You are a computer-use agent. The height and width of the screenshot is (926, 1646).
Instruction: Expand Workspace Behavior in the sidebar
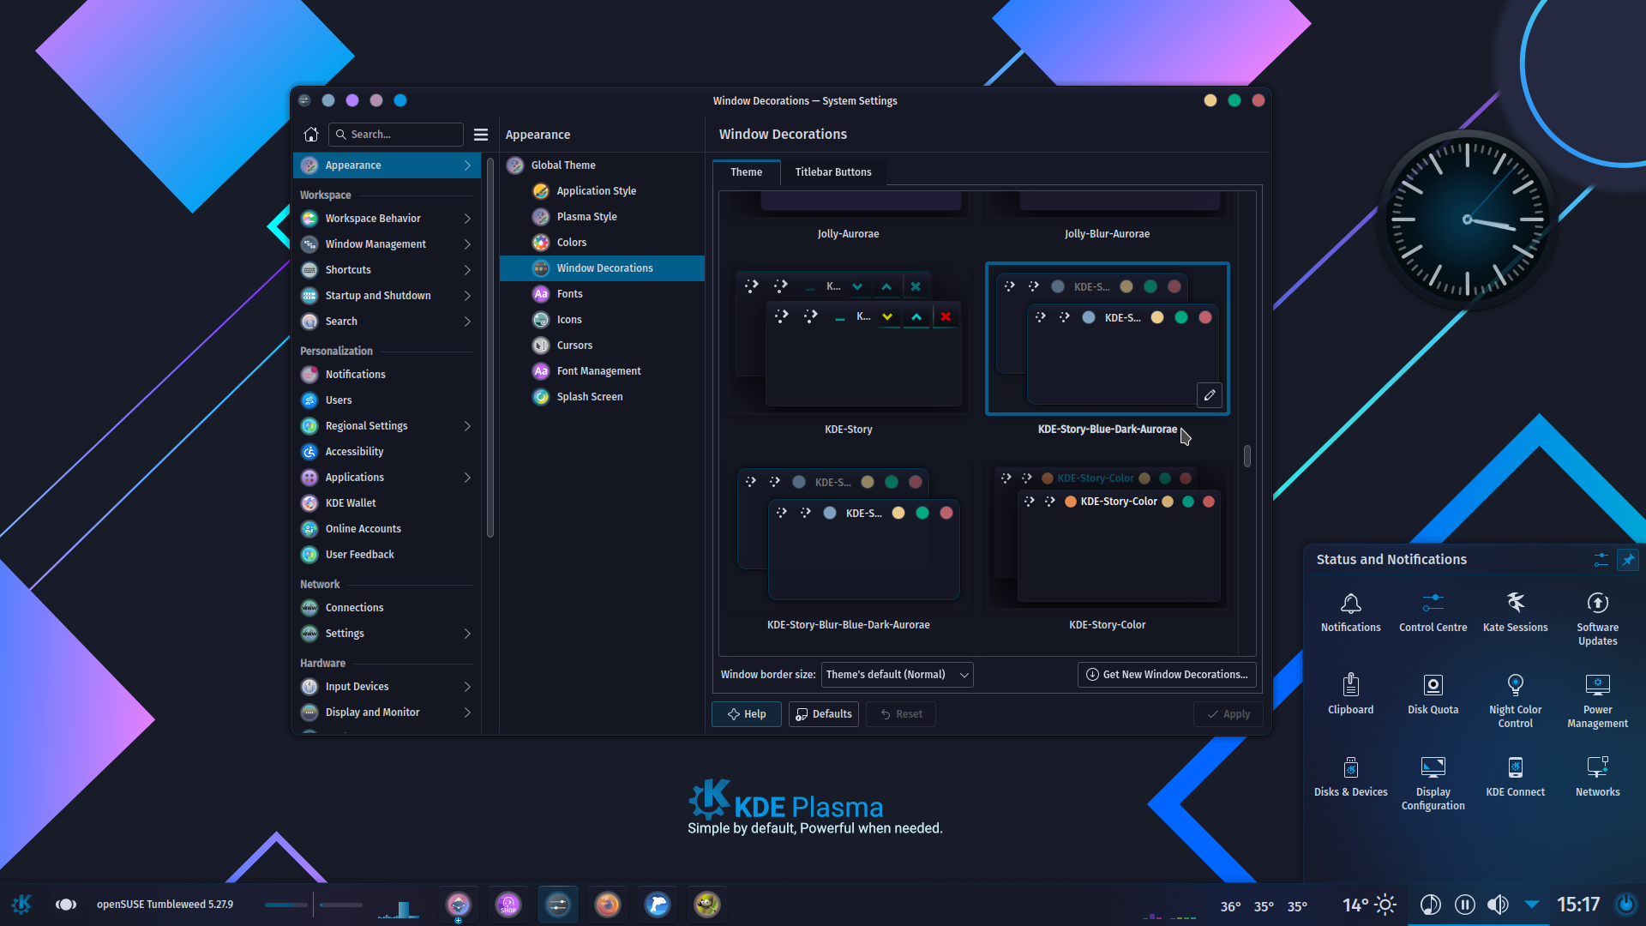tap(467, 219)
